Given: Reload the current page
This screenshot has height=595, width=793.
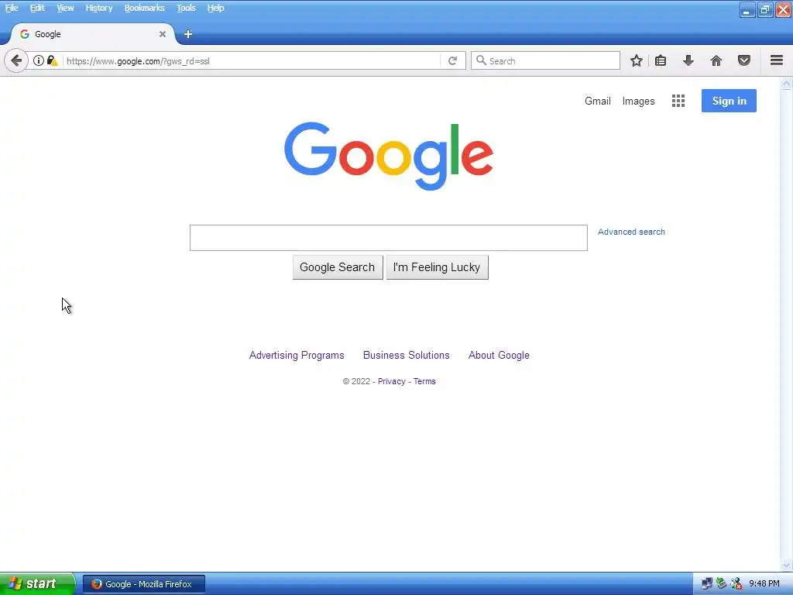Looking at the screenshot, I should point(452,61).
